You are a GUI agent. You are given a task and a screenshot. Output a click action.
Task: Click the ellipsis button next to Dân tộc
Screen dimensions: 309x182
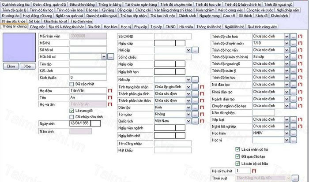click(196, 107)
